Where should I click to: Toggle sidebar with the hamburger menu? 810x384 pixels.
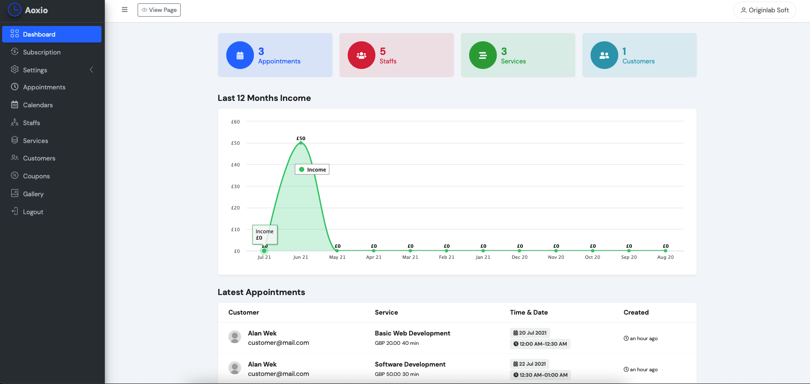coord(124,10)
